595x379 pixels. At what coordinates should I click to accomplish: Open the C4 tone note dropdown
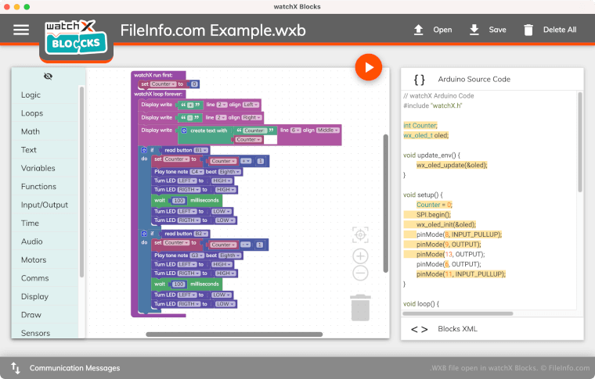pos(195,171)
